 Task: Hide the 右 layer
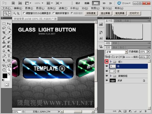(x=107, y=66)
